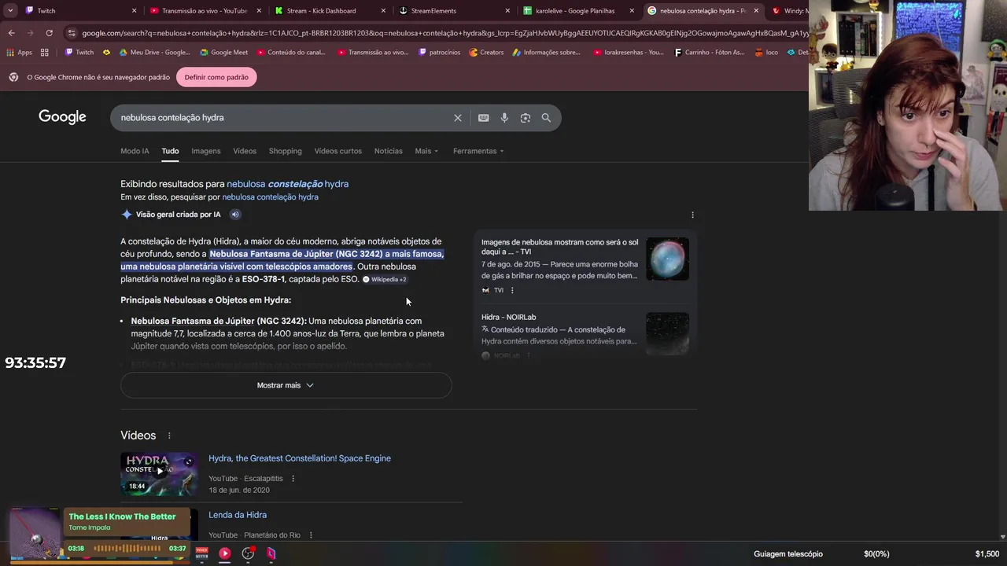This screenshot has width=1007, height=566.
Task: Reload the page
Action: (49, 33)
